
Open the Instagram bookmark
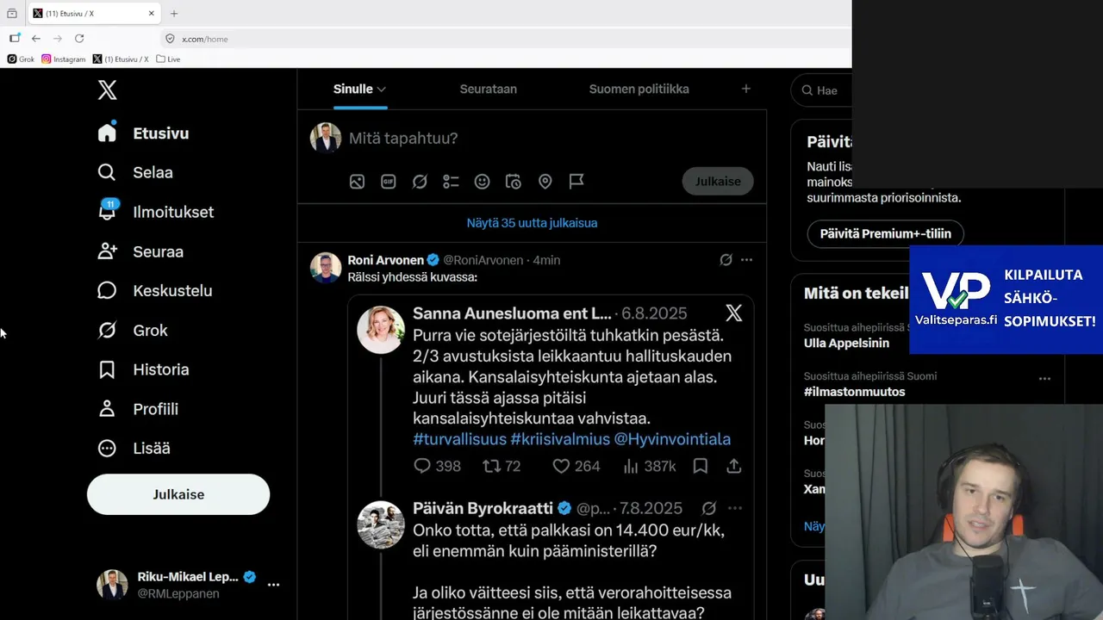click(64, 59)
